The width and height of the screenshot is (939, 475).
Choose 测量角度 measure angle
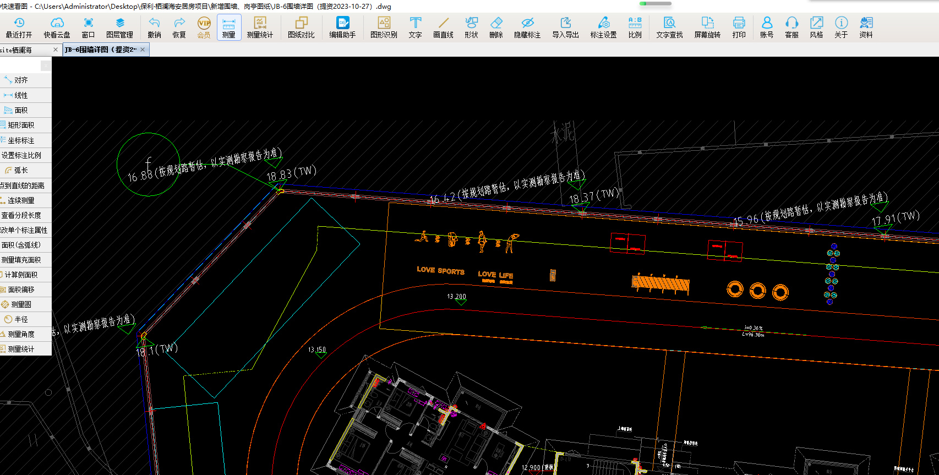pyautogui.click(x=26, y=334)
